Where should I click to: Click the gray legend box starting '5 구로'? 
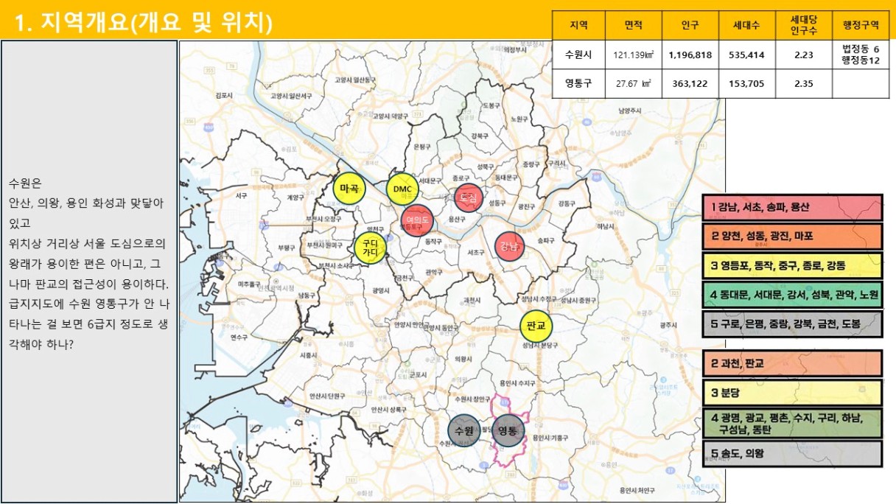792,324
